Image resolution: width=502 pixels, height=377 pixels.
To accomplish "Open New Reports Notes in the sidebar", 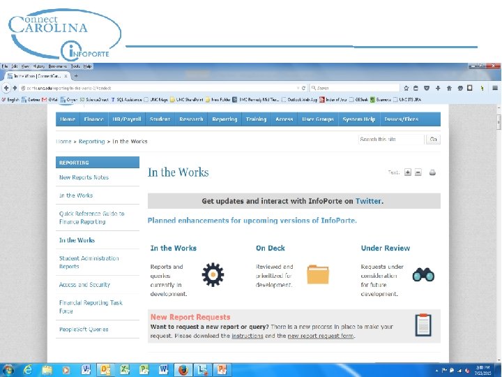I will [x=84, y=177].
